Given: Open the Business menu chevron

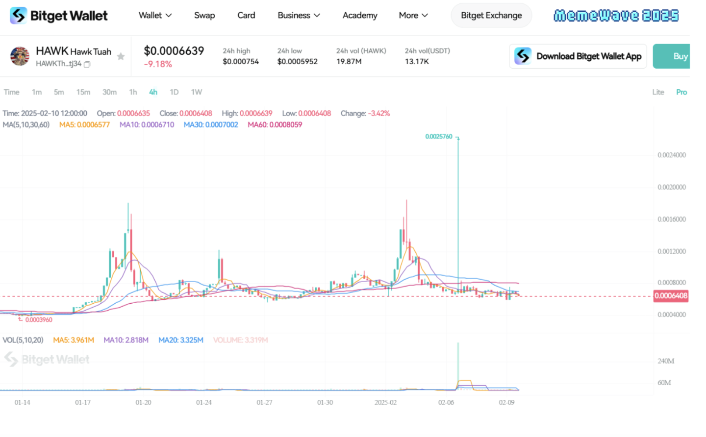Looking at the screenshot, I should [x=317, y=15].
